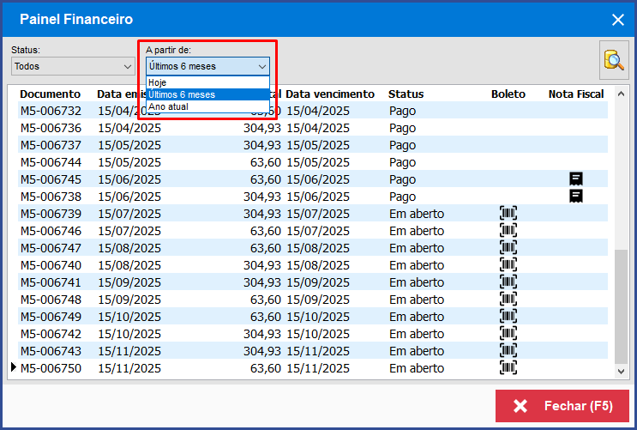Screen dimensions: 637x430
Task: Click emission date 15/08/2025 of M5-006747
Action: pos(129,248)
